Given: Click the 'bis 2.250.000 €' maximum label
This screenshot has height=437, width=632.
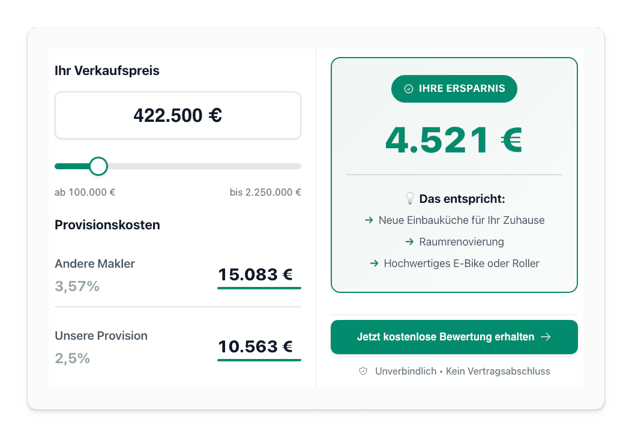Looking at the screenshot, I should pos(265,193).
